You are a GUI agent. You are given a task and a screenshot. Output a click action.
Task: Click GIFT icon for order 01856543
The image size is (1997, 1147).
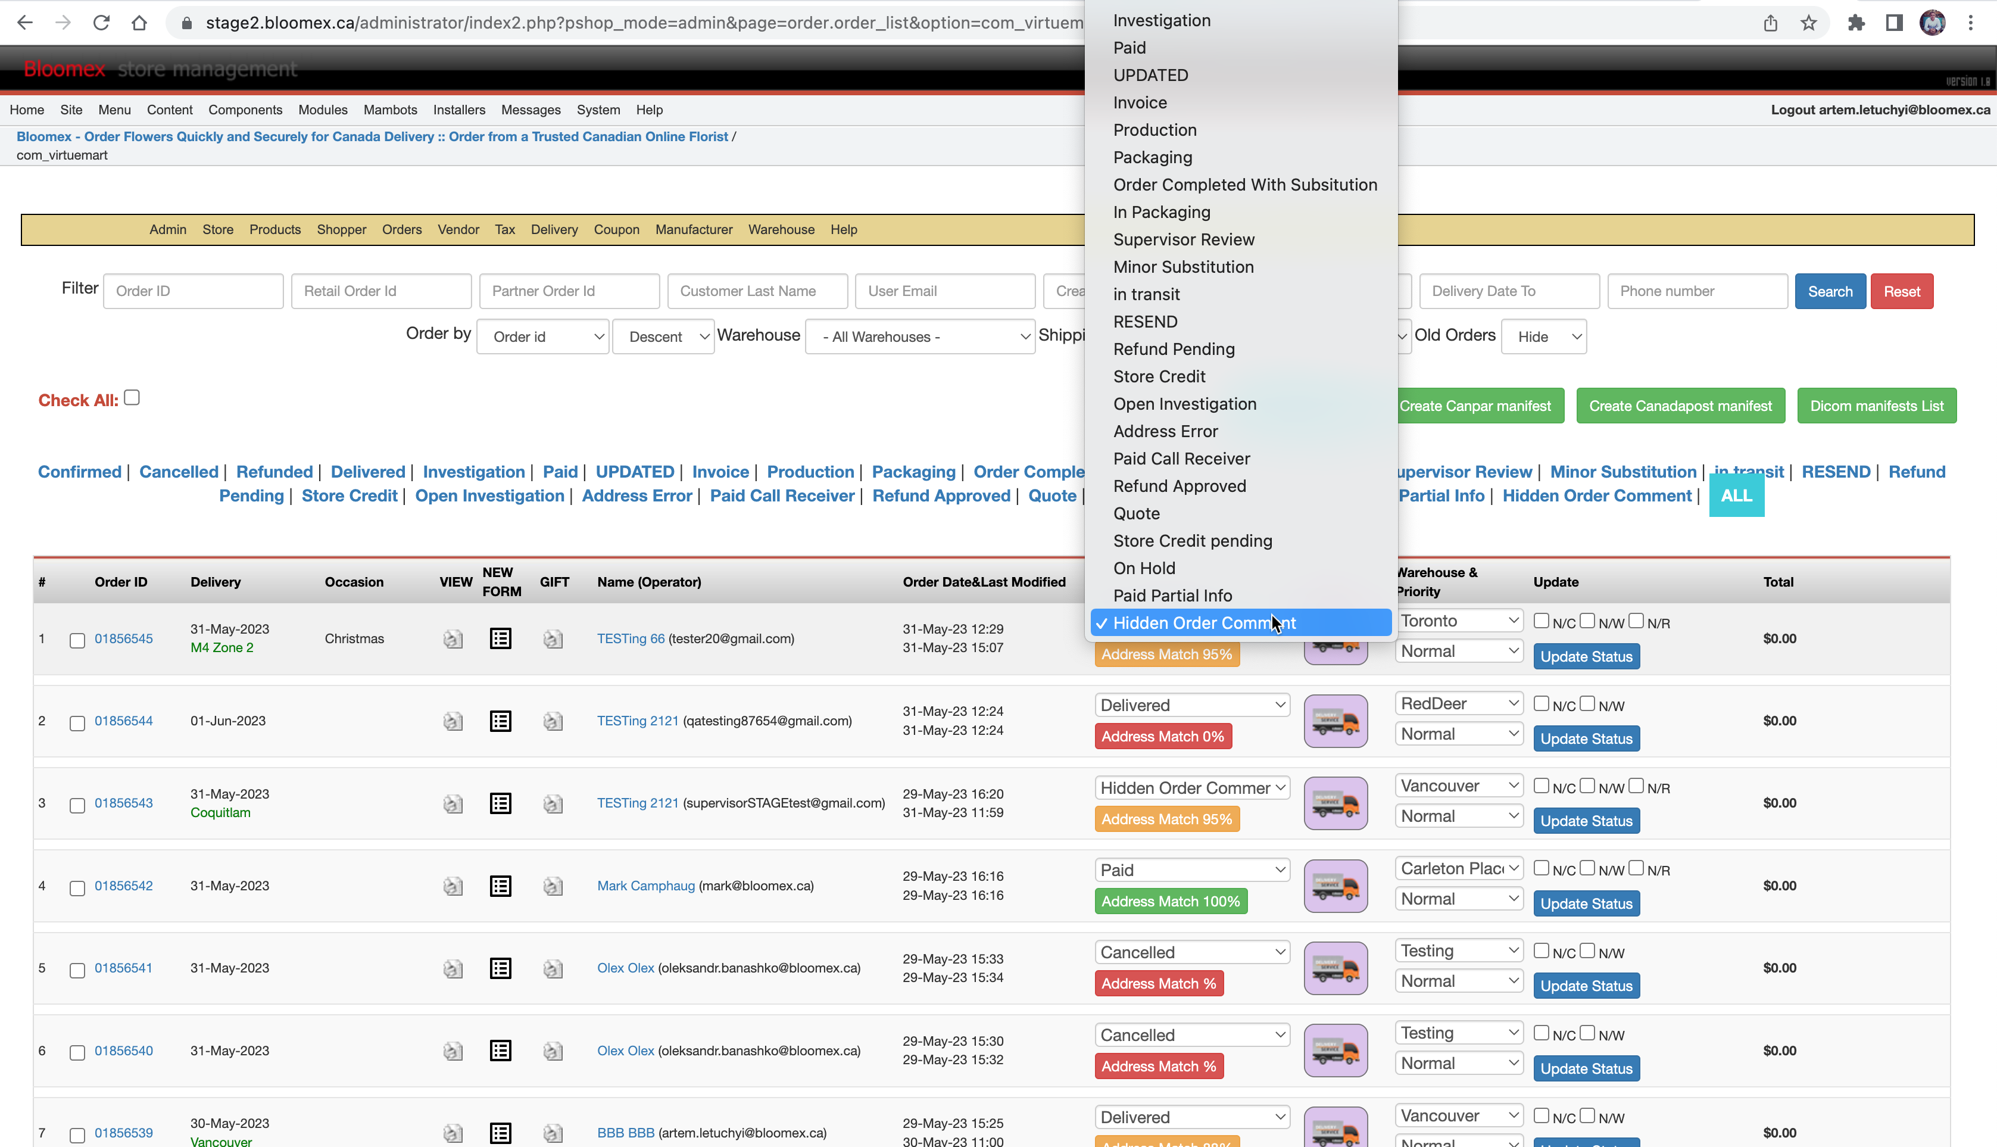(x=553, y=803)
